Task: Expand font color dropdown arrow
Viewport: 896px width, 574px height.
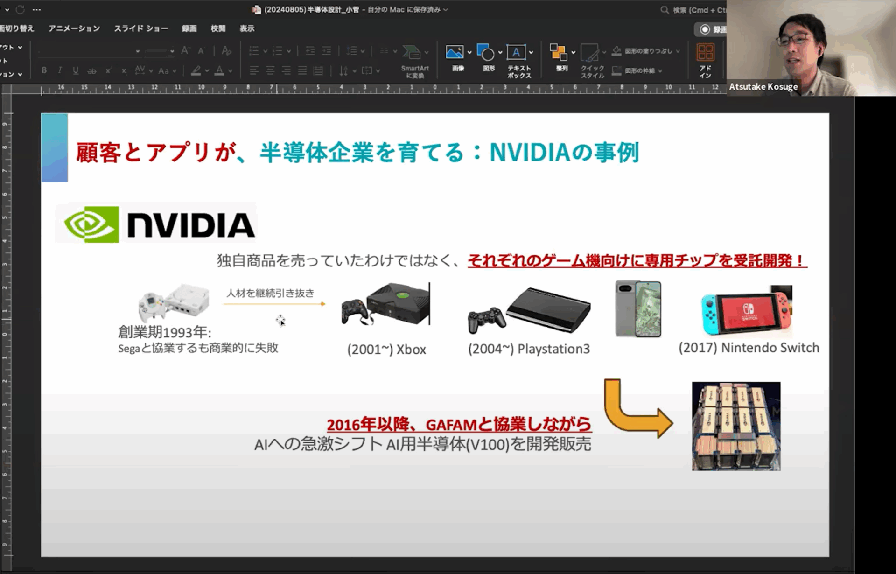Action: pos(230,71)
